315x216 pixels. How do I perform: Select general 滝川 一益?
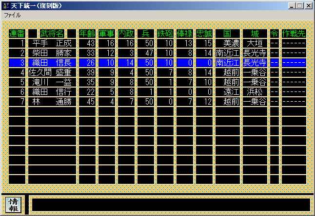pos(52,82)
